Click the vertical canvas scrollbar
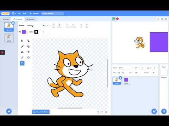 point(107,73)
